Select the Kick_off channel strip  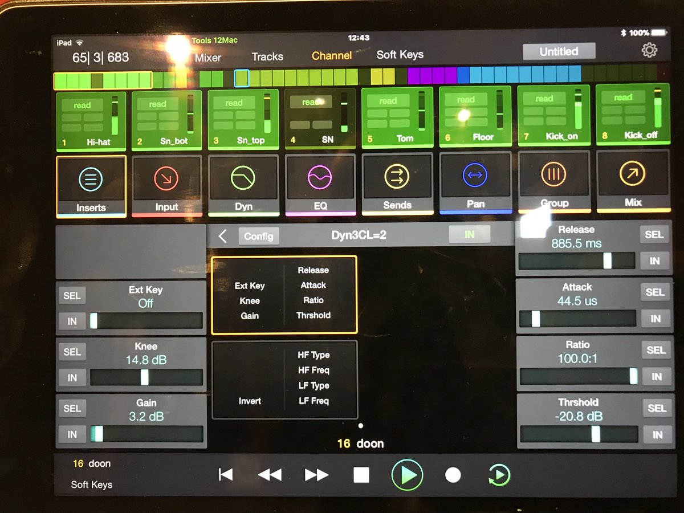632,113
